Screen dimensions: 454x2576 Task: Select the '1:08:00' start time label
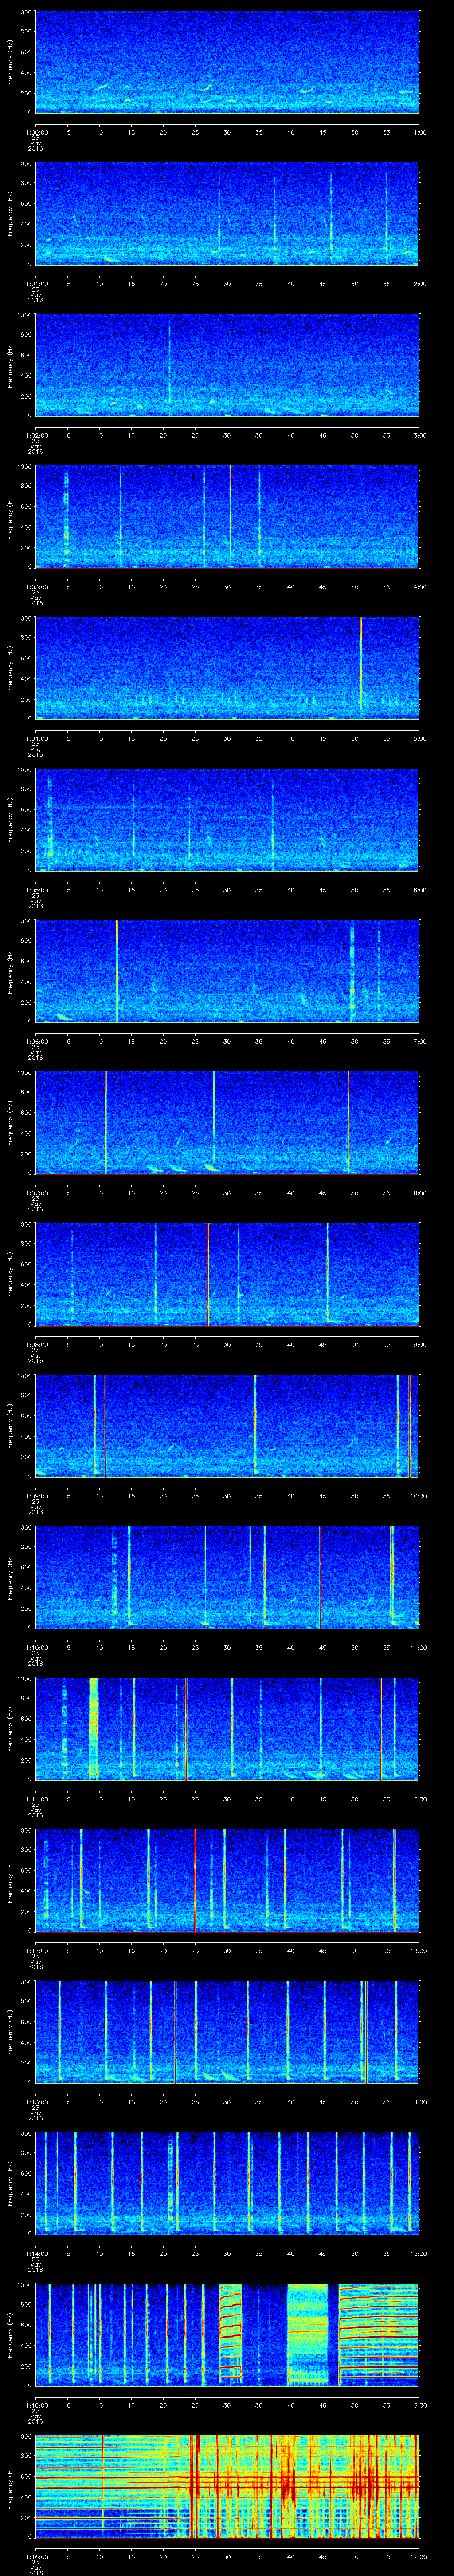[36, 1344]
